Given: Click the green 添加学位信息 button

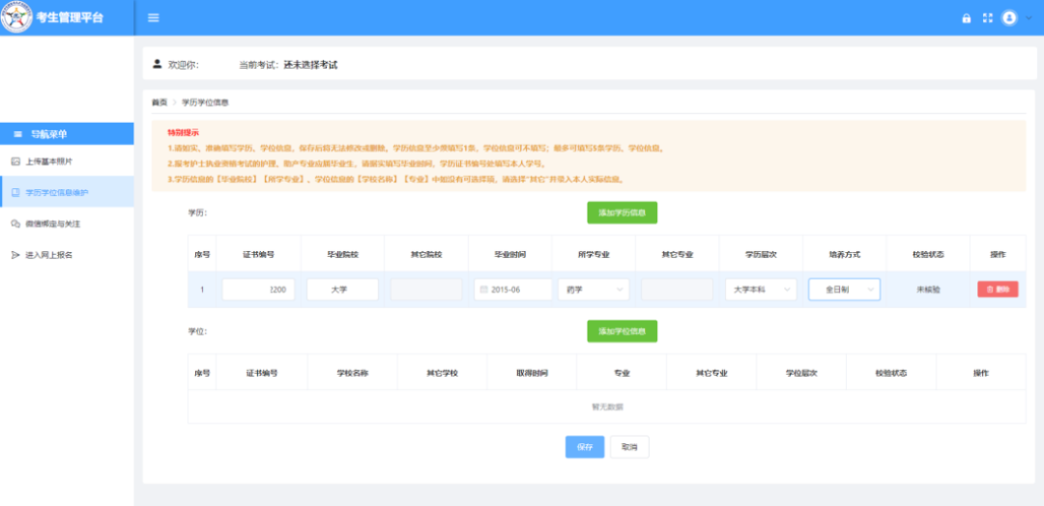Looking at the screenshot, I should [x=622, y=331].
